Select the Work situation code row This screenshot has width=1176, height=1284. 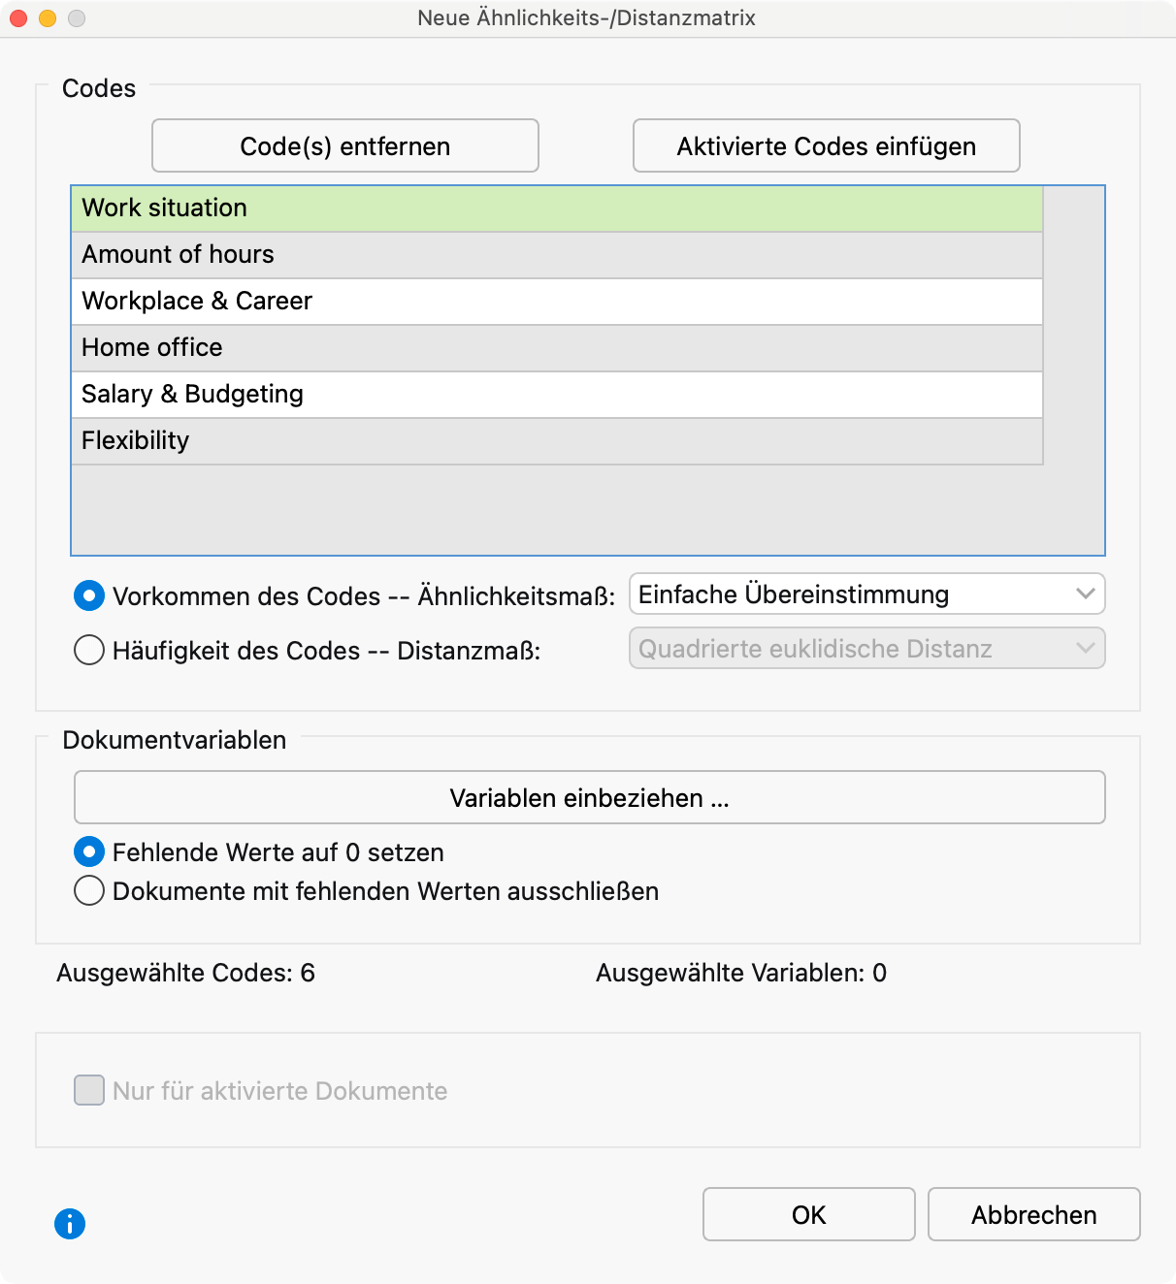click(x=557, y=209)
